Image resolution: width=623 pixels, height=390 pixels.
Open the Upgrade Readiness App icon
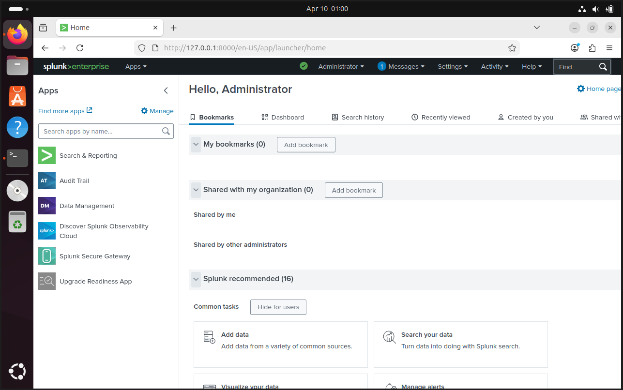click(x=47, y=281)
